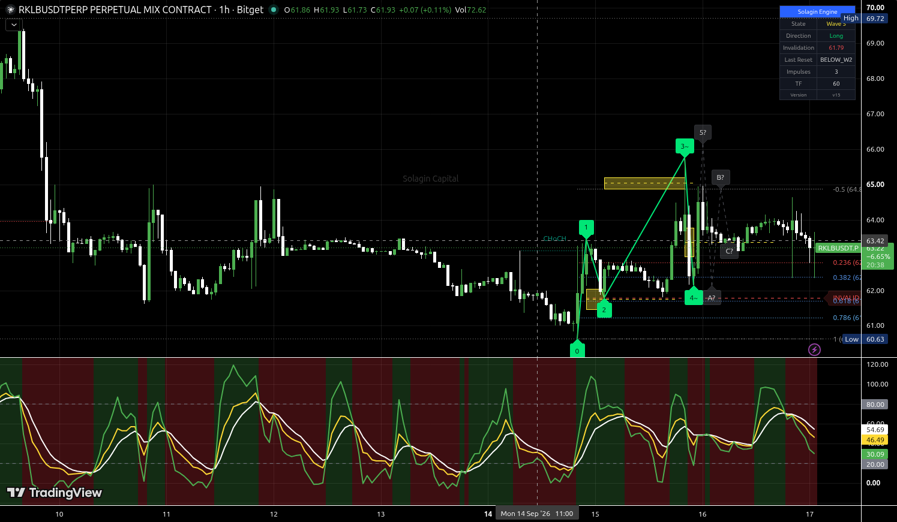The image size is (897, 522).
Task: Click the crosshair date label Mon 14 Sep '26
Action: (x=538, y=514)
